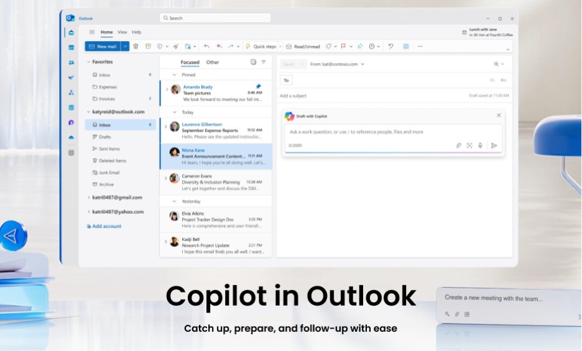582x351 pixels.
Task: Click the select mode icon above message list
Action: click(x=253, y=62)
